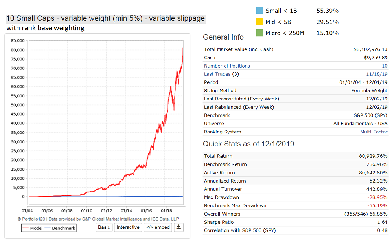The image size is (392, 243).
Task: Click the Period value 01/01/04 - 12/01/19
Action: tap(364, 82)
